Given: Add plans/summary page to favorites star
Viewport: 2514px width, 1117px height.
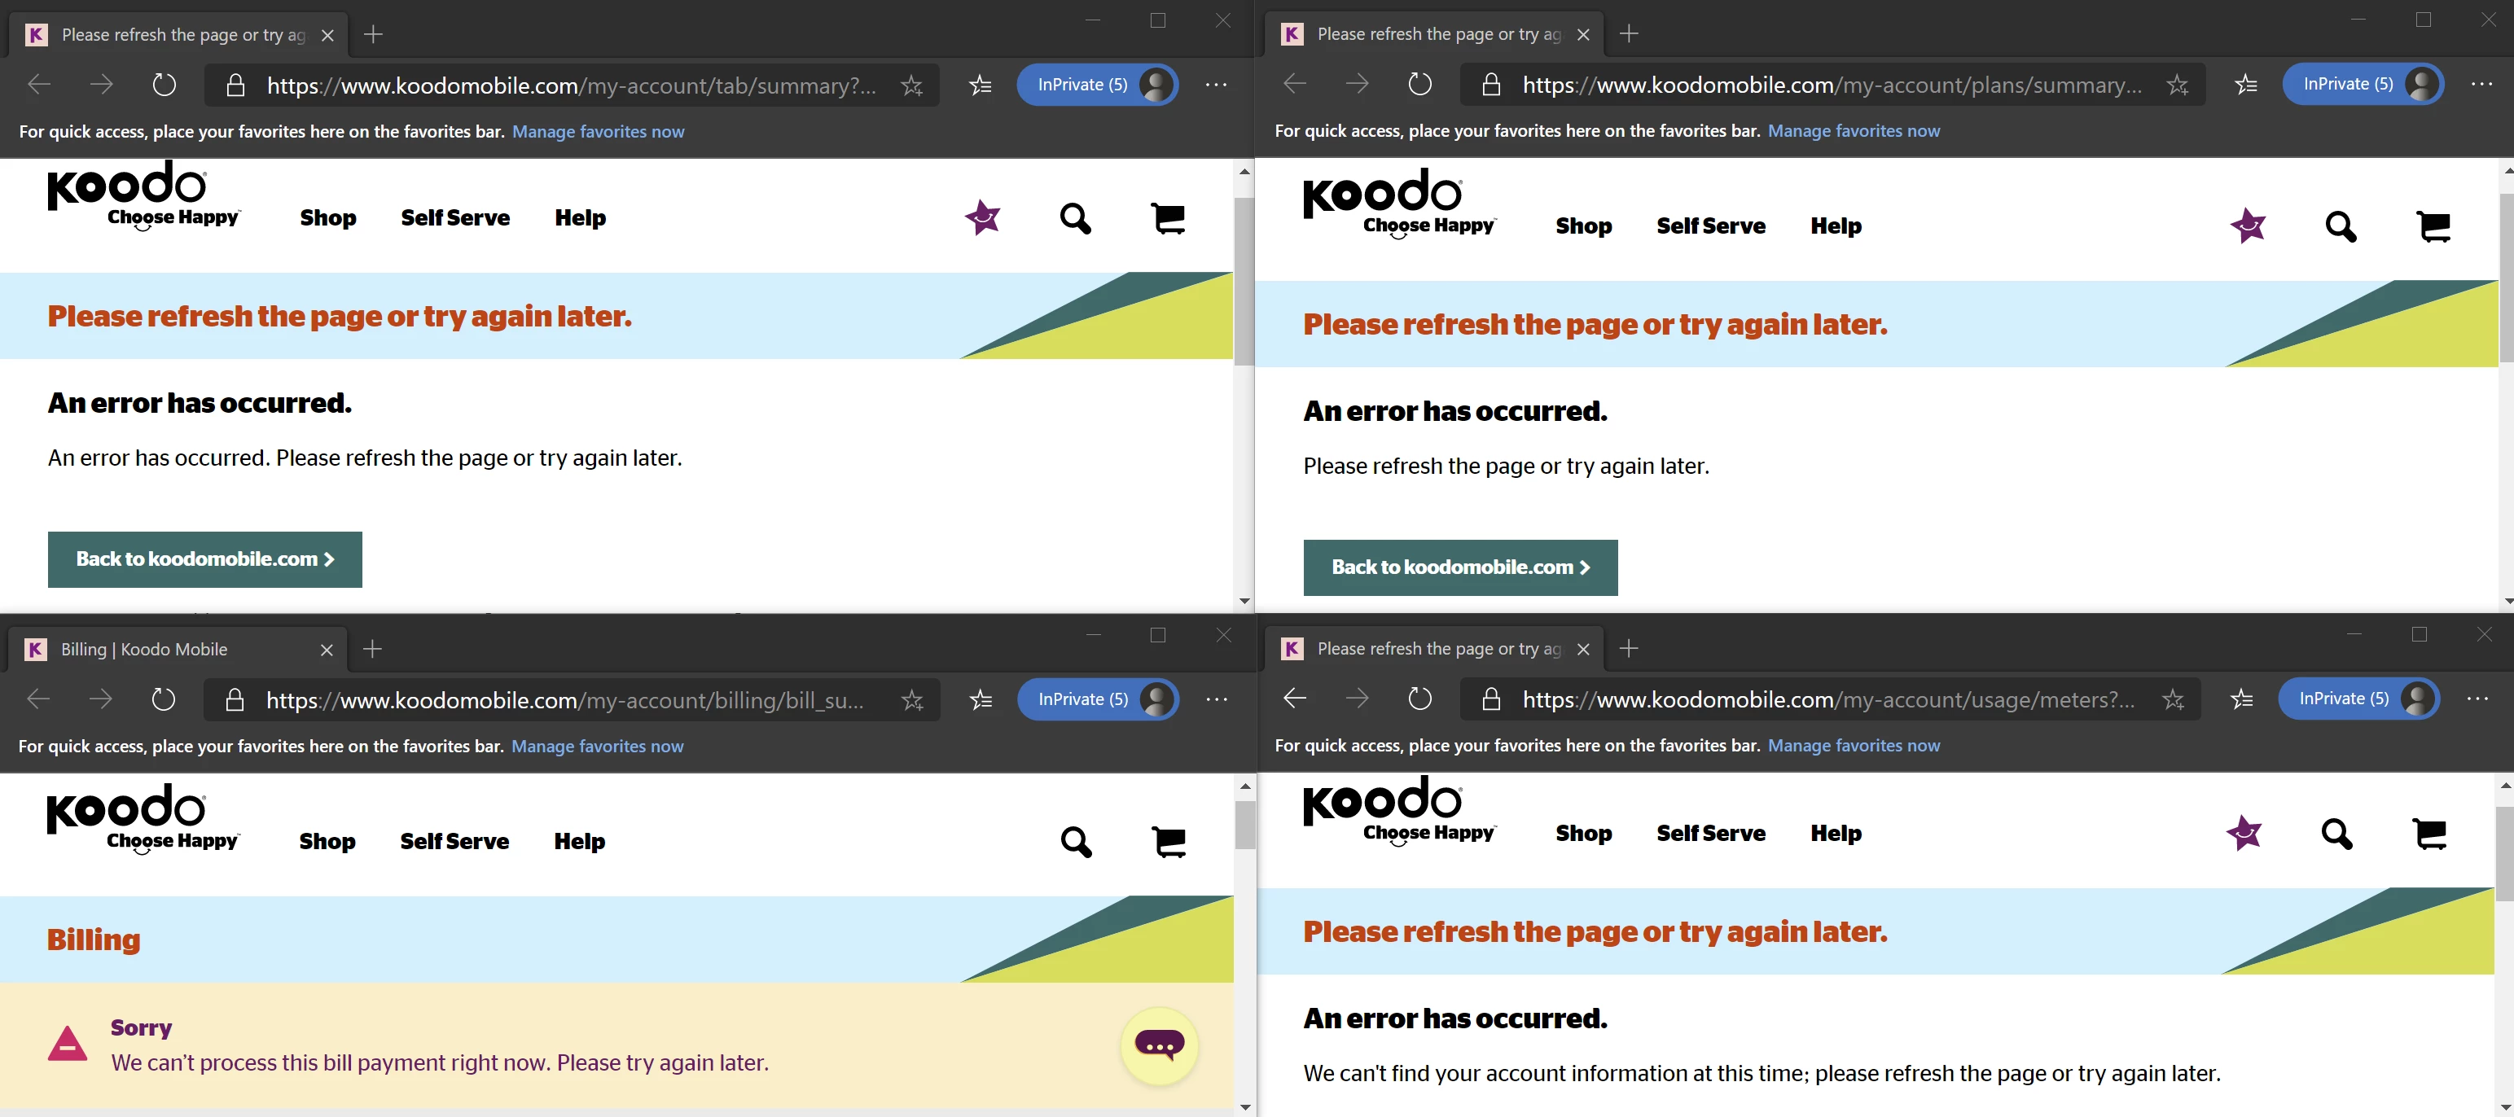Looking at the screenshot, I should 2176,85.
